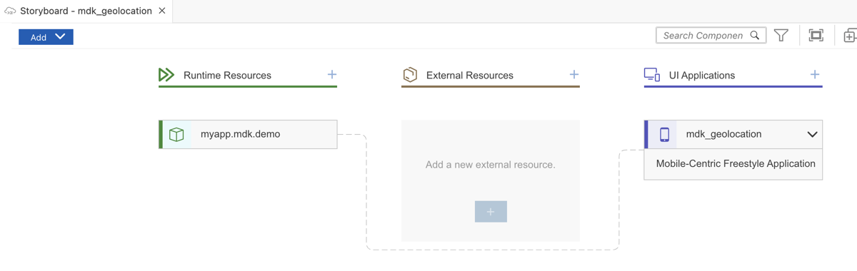Click the Runtime Resources arrow icon
Screen dimensions: 857x271
pos(166,75)
